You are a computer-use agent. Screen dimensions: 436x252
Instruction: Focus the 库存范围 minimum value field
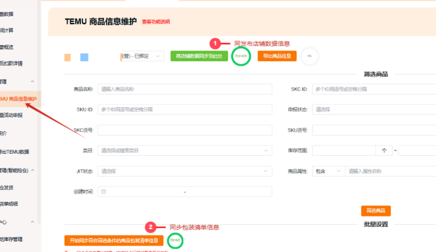click(x=344, y=151)
